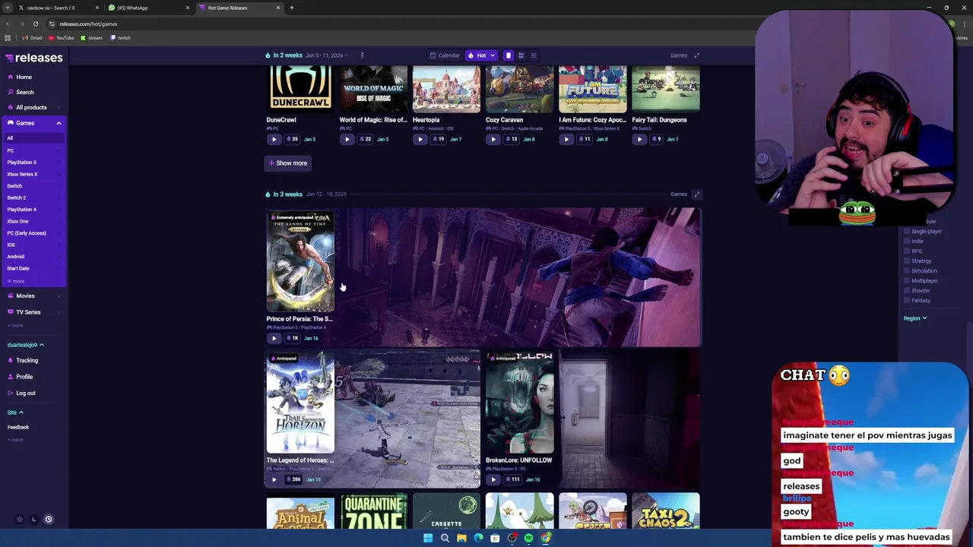973x547 pixels.
Task: Open the Feedback link
Action: coord(18,427)
